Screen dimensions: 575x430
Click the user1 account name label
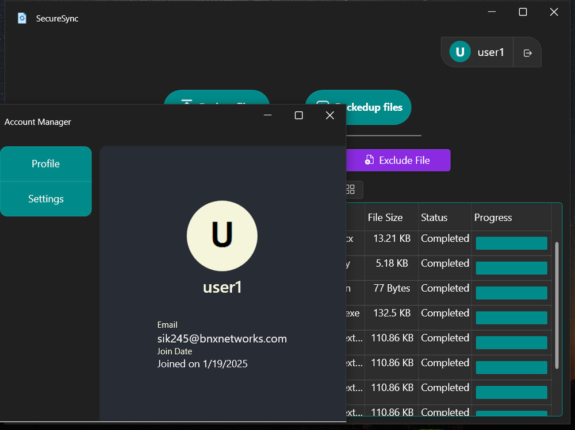pos(490,52)
